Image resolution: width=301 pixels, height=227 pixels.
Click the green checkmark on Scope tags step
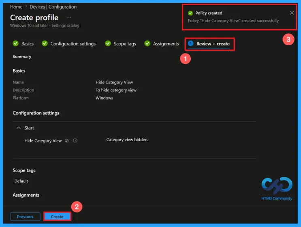point(108,44)
